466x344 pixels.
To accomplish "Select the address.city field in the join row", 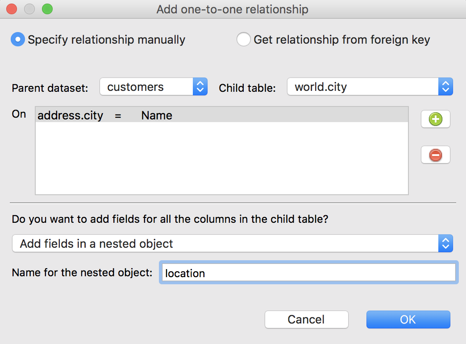I will click(x=71, y=116).
